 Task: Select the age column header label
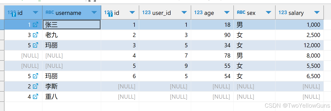[209, 13]
